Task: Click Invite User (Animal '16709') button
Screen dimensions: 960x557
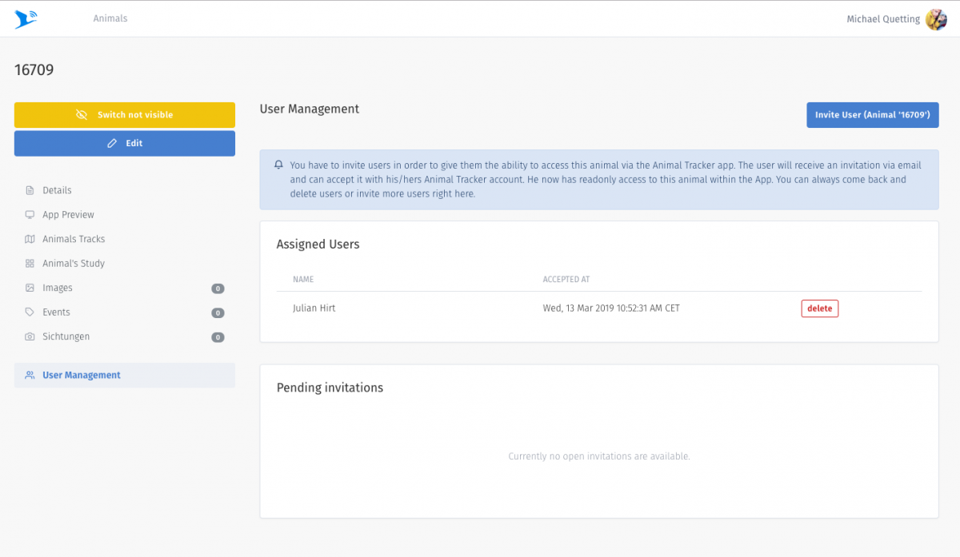Action: pos(872,115)
